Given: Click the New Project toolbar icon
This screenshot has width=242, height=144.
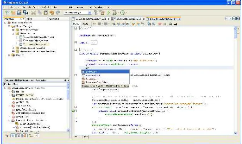Looking at the screenshot, I should point(13,13).
